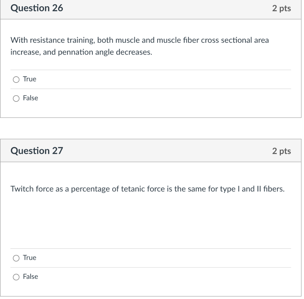Click the "2 pts" label of Question 26
The width and height of the screenshot is (304, 299).
coord(281,9)
